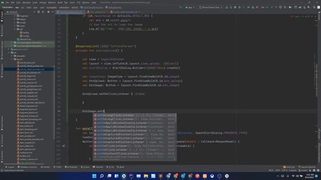Click the TokoOnline breadcrumb
The image size is (321, 180).
(x=7, y=7)
